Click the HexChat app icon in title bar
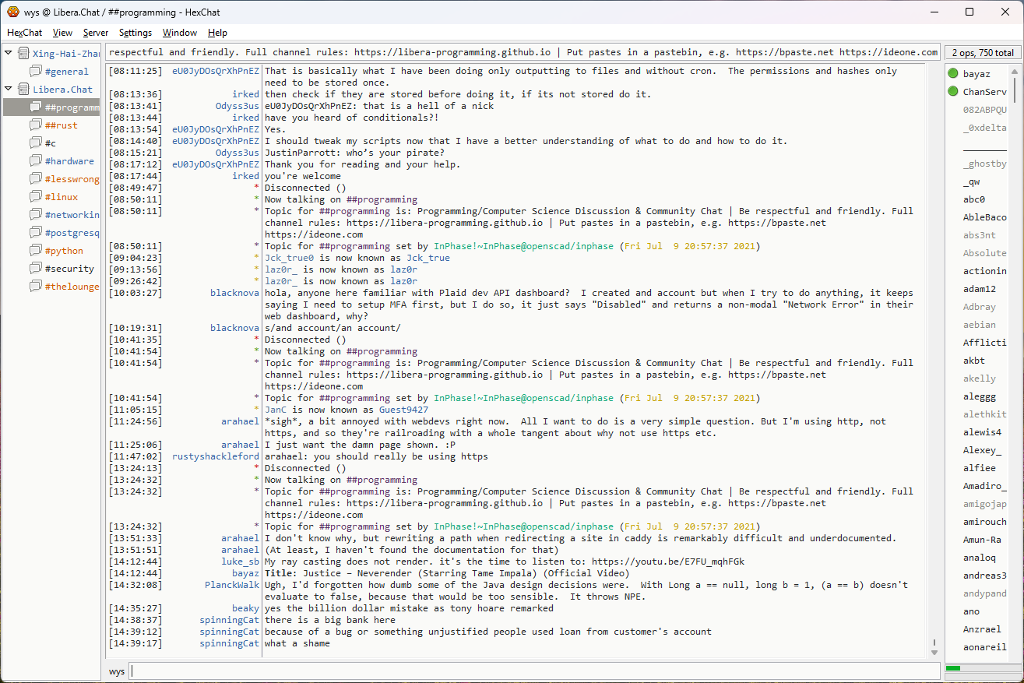1024x683 pixels. coord(13,12)
